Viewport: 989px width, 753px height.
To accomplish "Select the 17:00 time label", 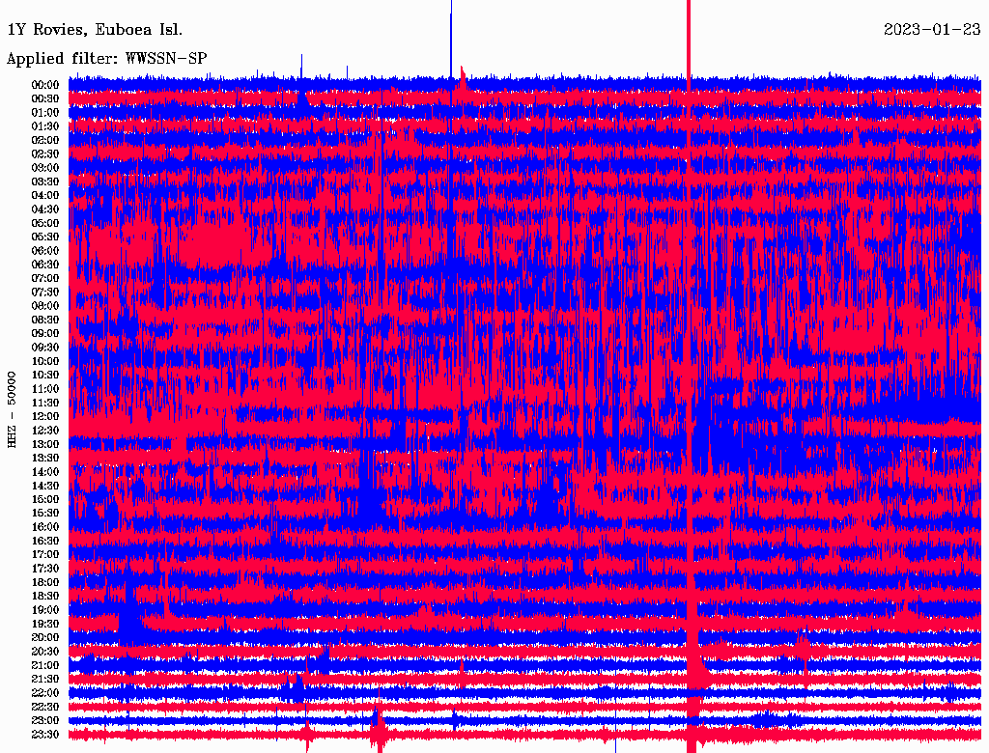I will [45, 555].
